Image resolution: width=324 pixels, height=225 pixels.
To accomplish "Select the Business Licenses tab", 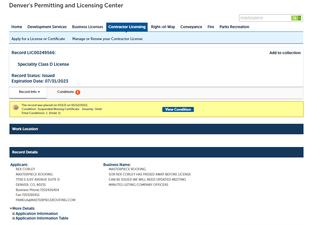I will [87, 27].
